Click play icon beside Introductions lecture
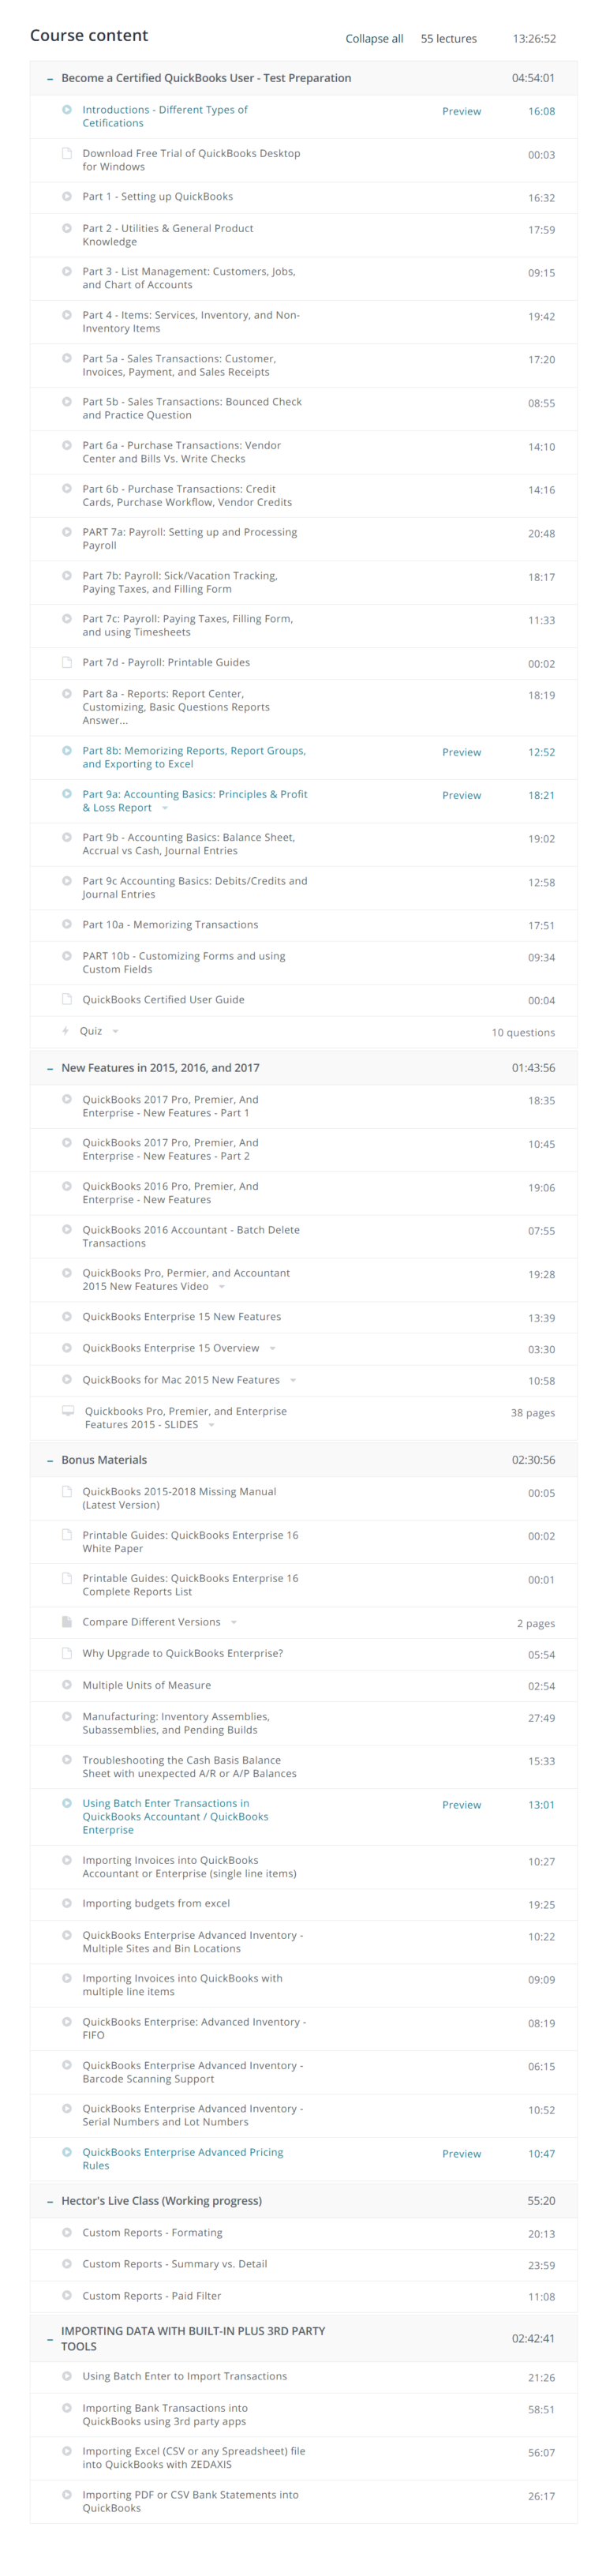 (x=67, y=110)
